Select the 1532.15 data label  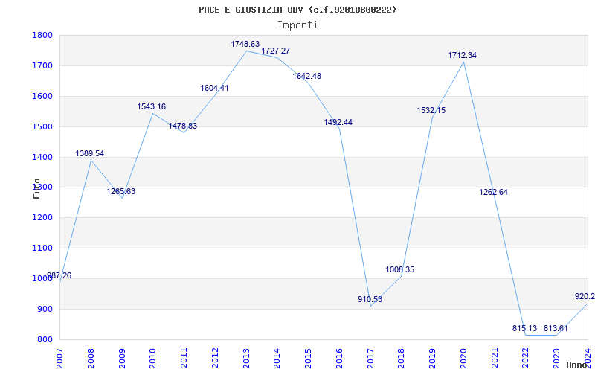(431, 110)
